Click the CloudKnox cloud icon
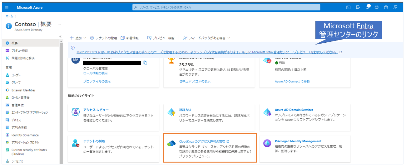 coord(171,143)
